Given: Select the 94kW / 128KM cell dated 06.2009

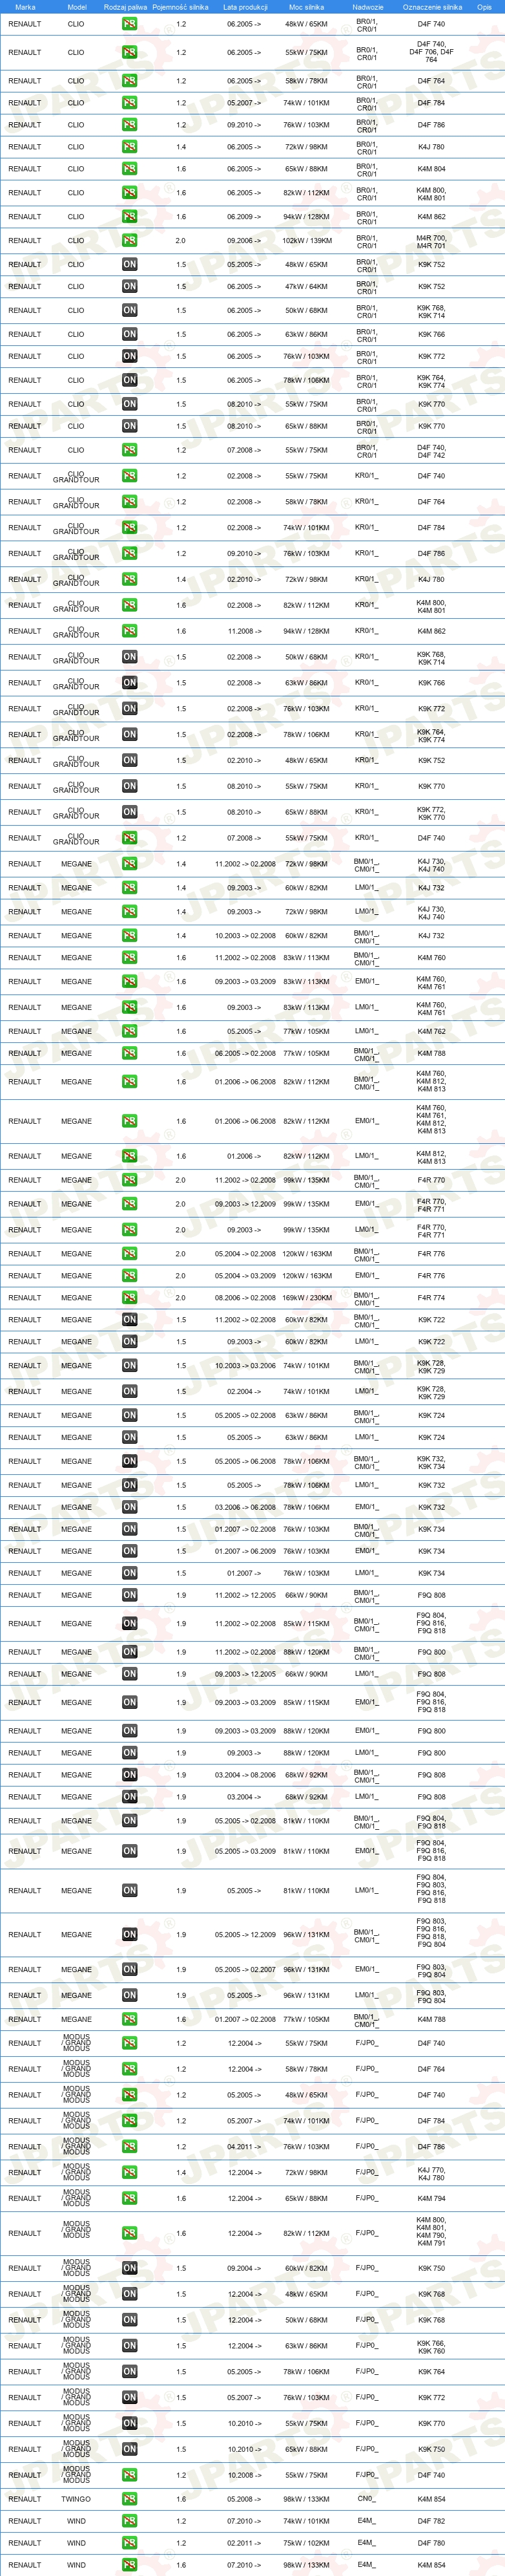Looking at the screenshot, I should (x=306, y=217).
